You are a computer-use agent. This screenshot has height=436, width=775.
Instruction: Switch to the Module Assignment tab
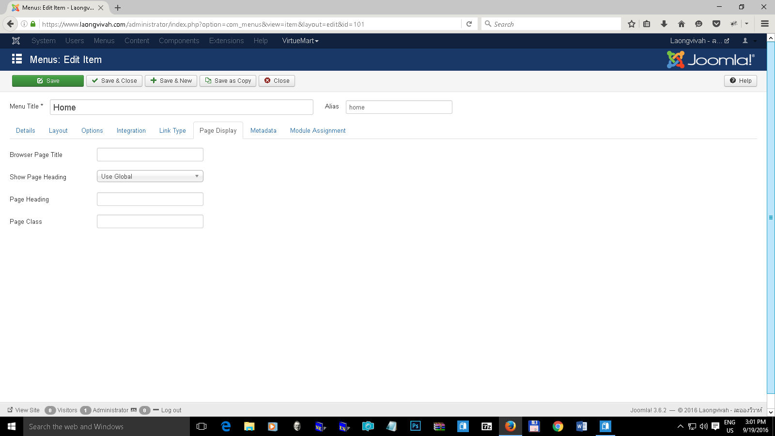click(318, 130)
